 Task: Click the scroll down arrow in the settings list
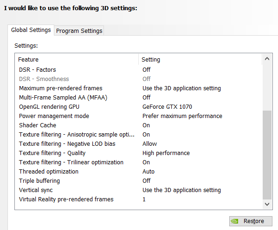coord(267,204)
